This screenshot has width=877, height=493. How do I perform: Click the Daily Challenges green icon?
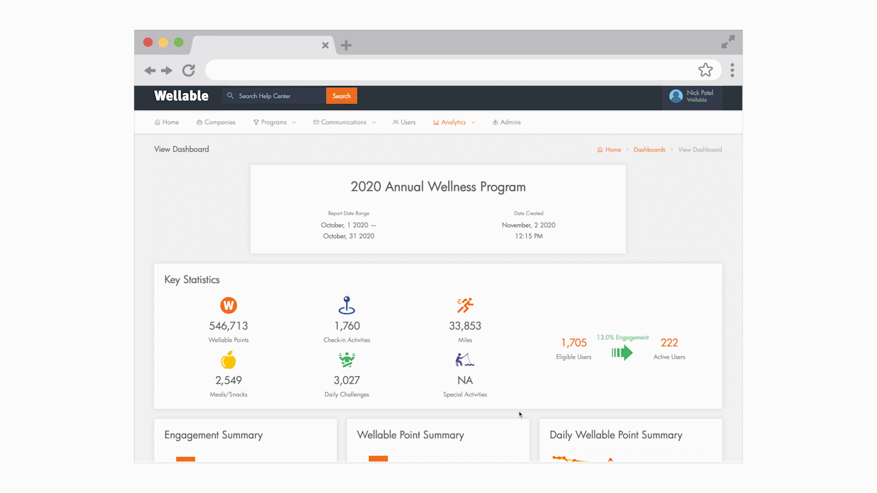coord(347,360)
